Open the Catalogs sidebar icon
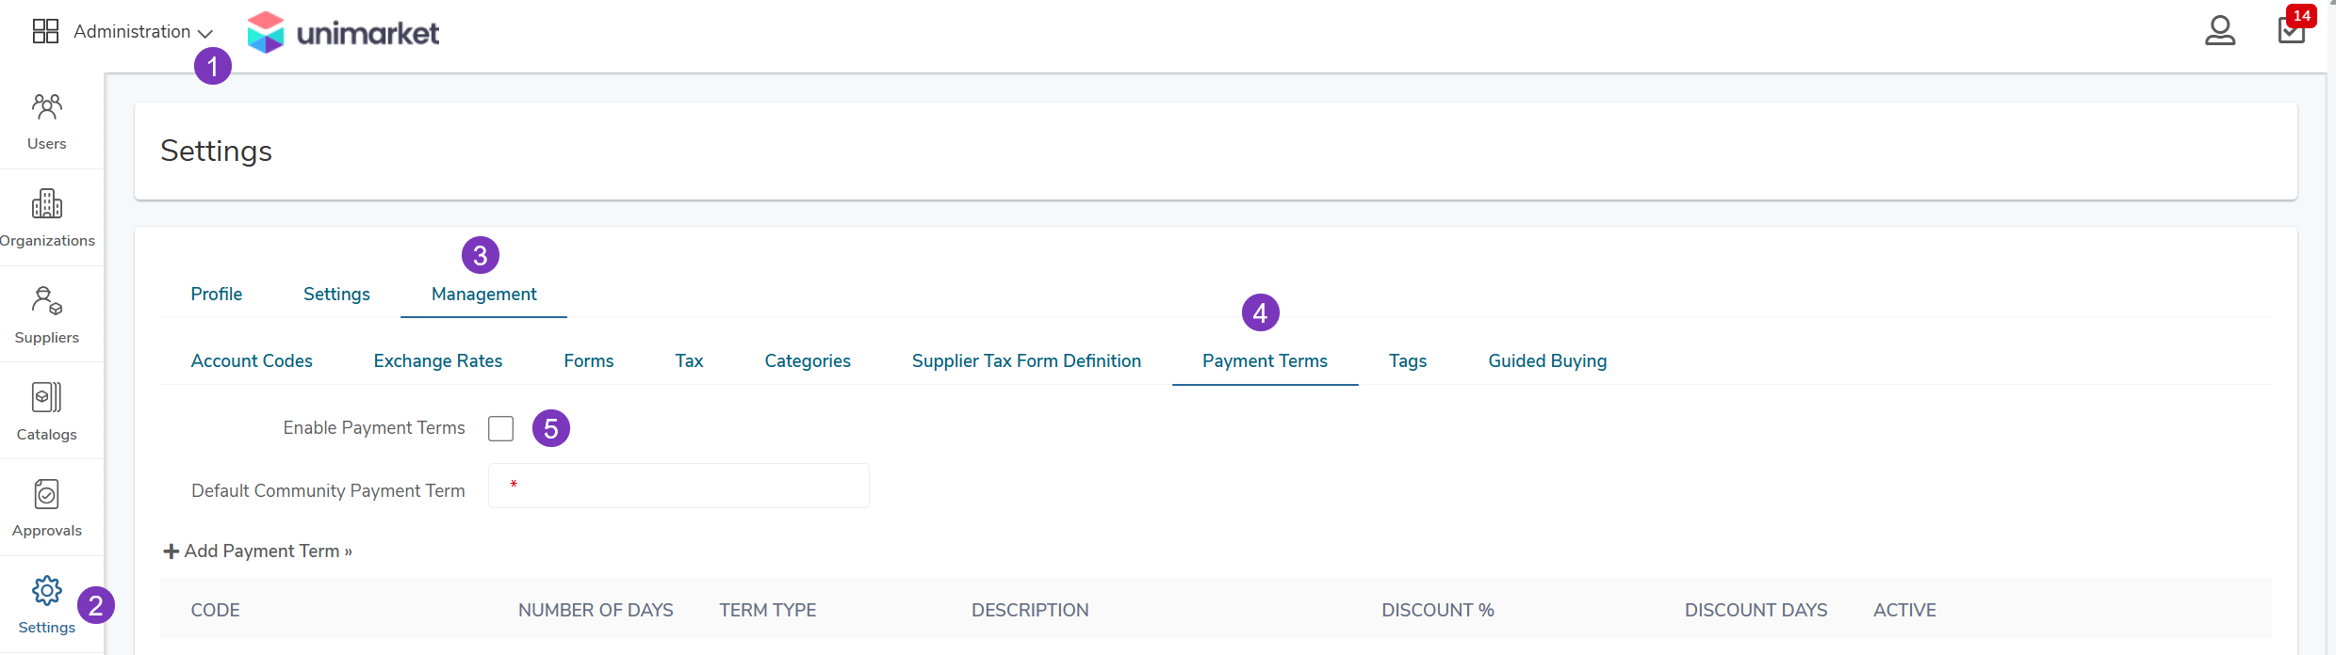Viewport: 2336px width, 655px height. (x=47, y=397)
